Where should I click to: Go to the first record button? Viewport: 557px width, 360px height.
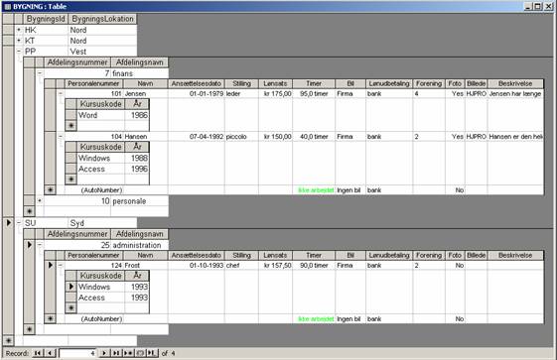click(38, 353)
